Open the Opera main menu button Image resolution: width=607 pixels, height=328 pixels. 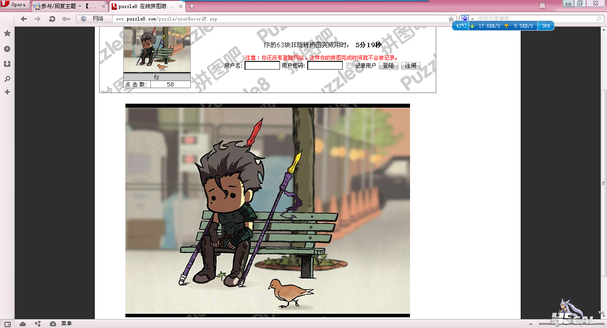[x=15, y=5]
